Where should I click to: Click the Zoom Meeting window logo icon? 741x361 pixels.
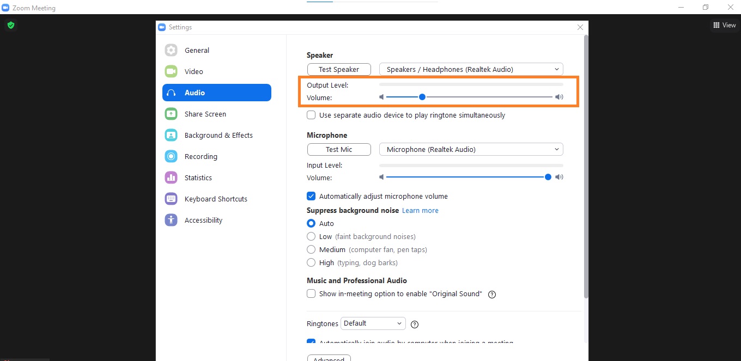click(x=5, y=8)
